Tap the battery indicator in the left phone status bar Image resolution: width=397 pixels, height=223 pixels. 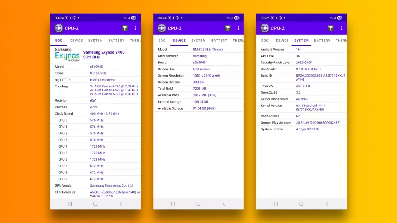click(x=134, y=18)
